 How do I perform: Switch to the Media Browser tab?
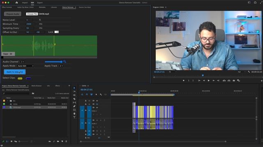37,86
